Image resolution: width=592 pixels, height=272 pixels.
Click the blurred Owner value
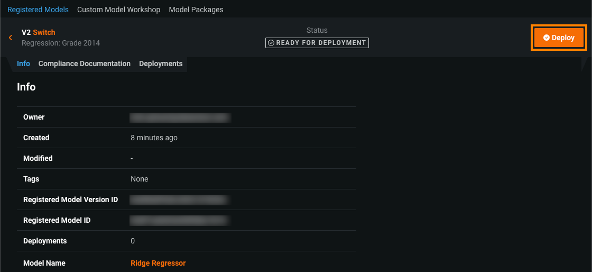(180, 117)
